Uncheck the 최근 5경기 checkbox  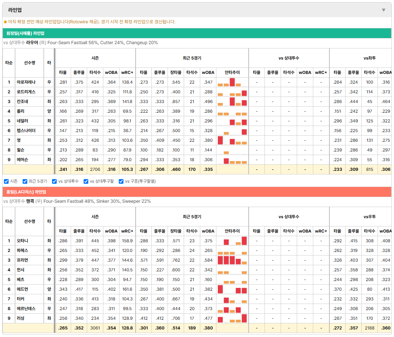point(25,182)
